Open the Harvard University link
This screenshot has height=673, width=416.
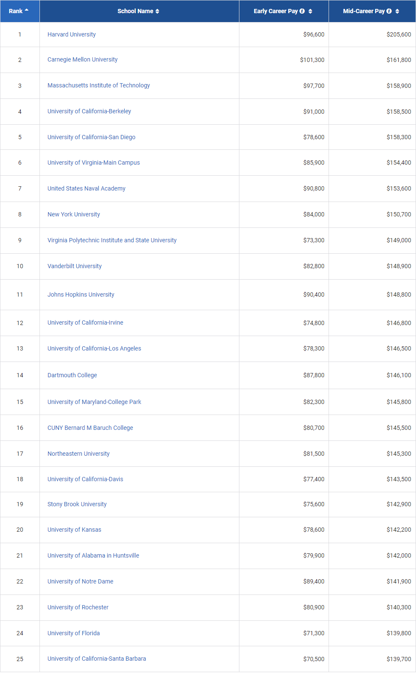coord(71,34)
